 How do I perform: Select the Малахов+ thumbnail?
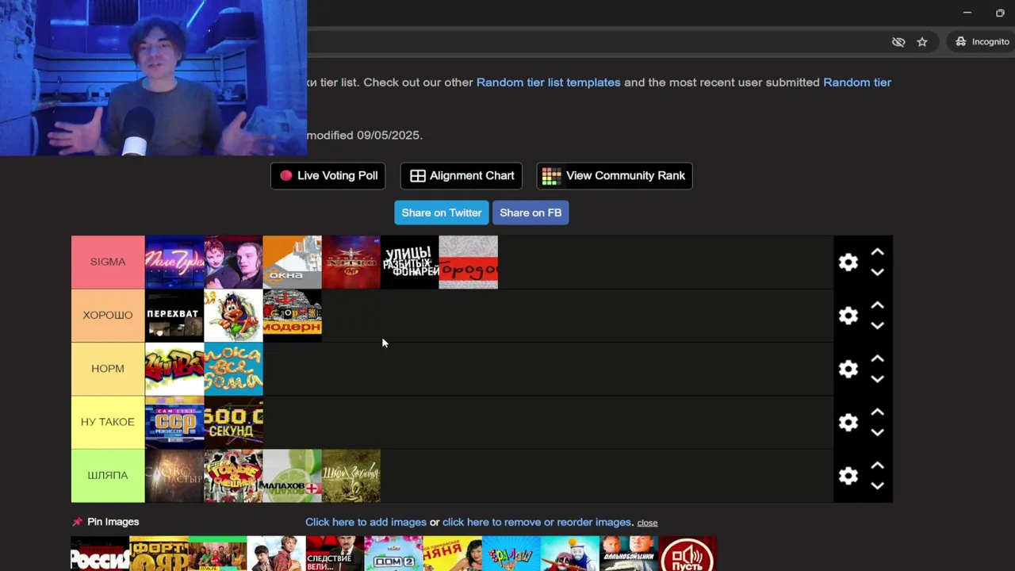point(292,475)
